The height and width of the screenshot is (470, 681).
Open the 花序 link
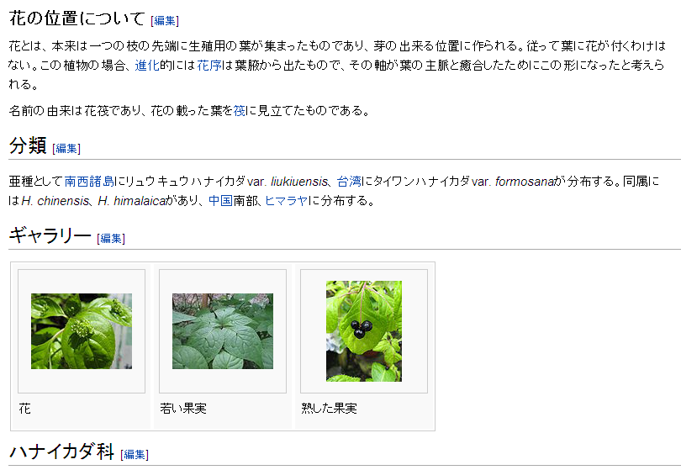click(x=209, y=65)
